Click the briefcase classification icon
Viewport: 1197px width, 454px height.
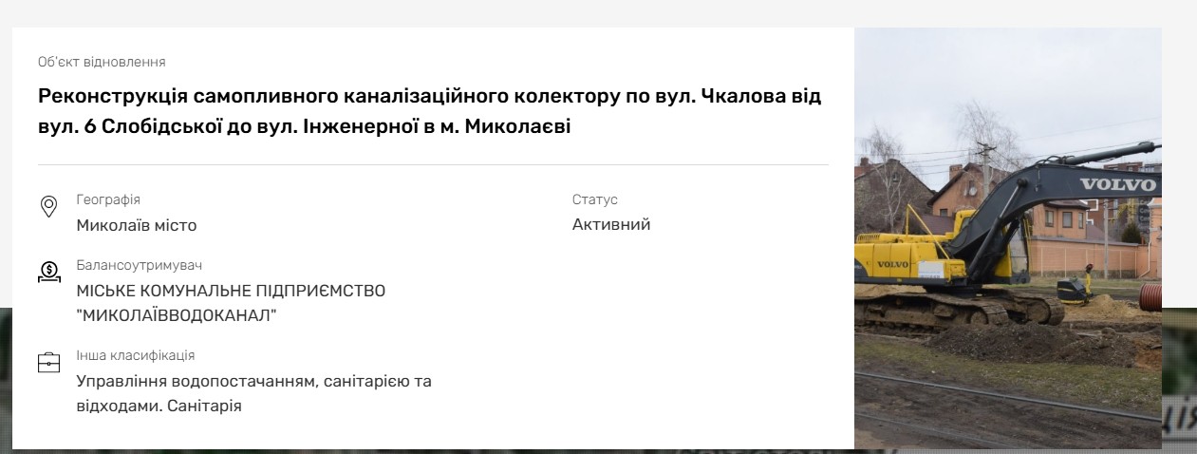pyautogui.click(x=48, y=362)
